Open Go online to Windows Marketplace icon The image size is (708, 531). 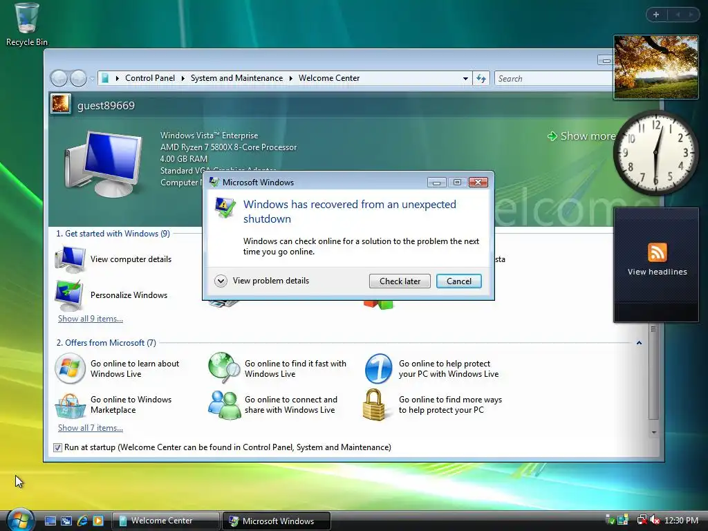(x=70, y=405)
